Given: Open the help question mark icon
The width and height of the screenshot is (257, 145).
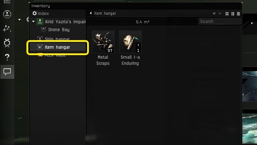Looking at the screenshot, I should click(7, 57).
